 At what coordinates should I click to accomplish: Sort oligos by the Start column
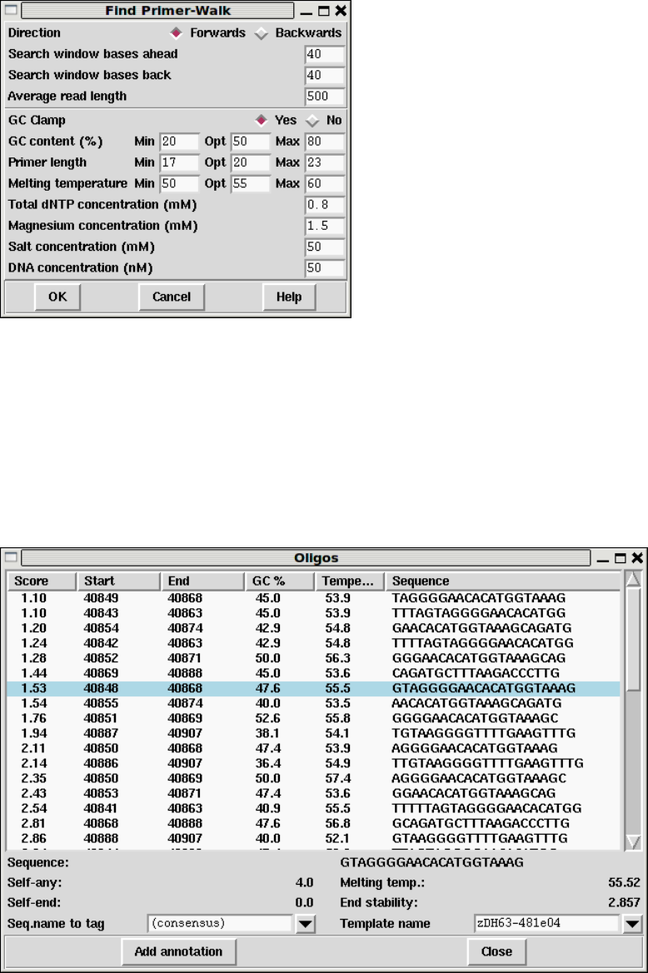118,581
